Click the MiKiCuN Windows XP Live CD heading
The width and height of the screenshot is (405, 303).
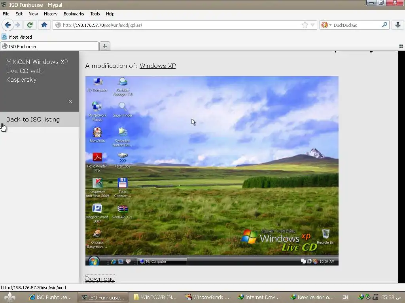click(x=37, y=71)
